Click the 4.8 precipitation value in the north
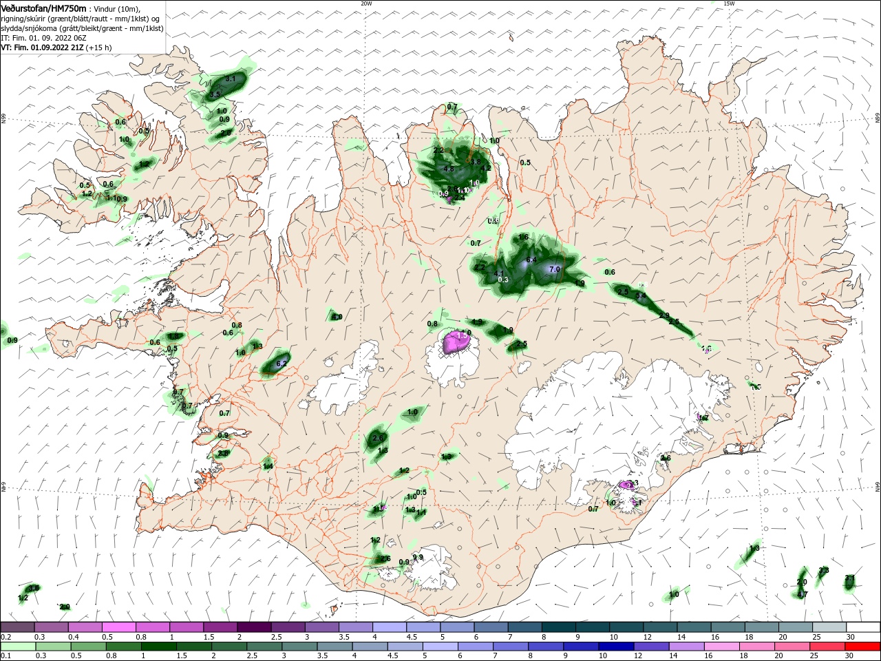This screenshot has height=661, width=881. click(x=449, y=169)
